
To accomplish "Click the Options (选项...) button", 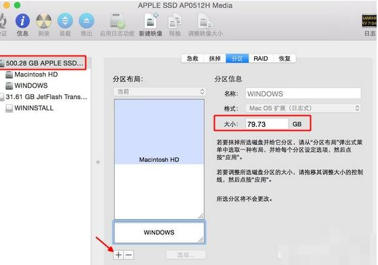I will 186,255.
